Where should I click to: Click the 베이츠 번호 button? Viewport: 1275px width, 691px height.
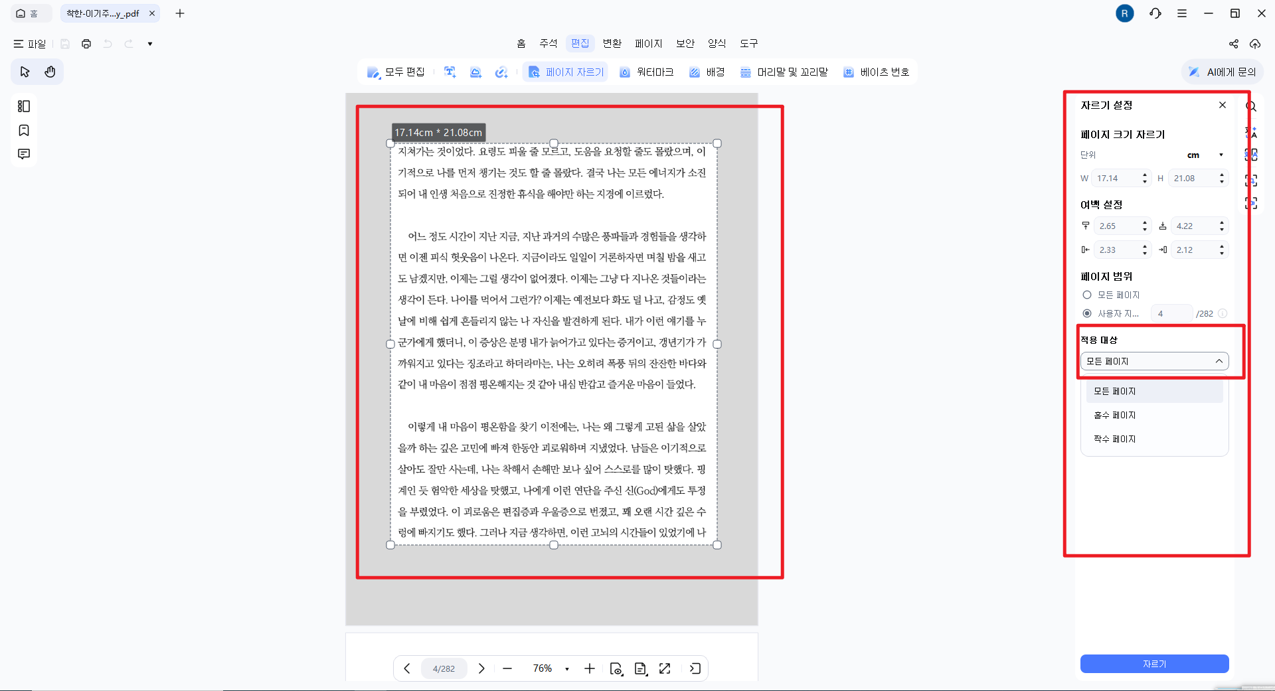point(877,72)
